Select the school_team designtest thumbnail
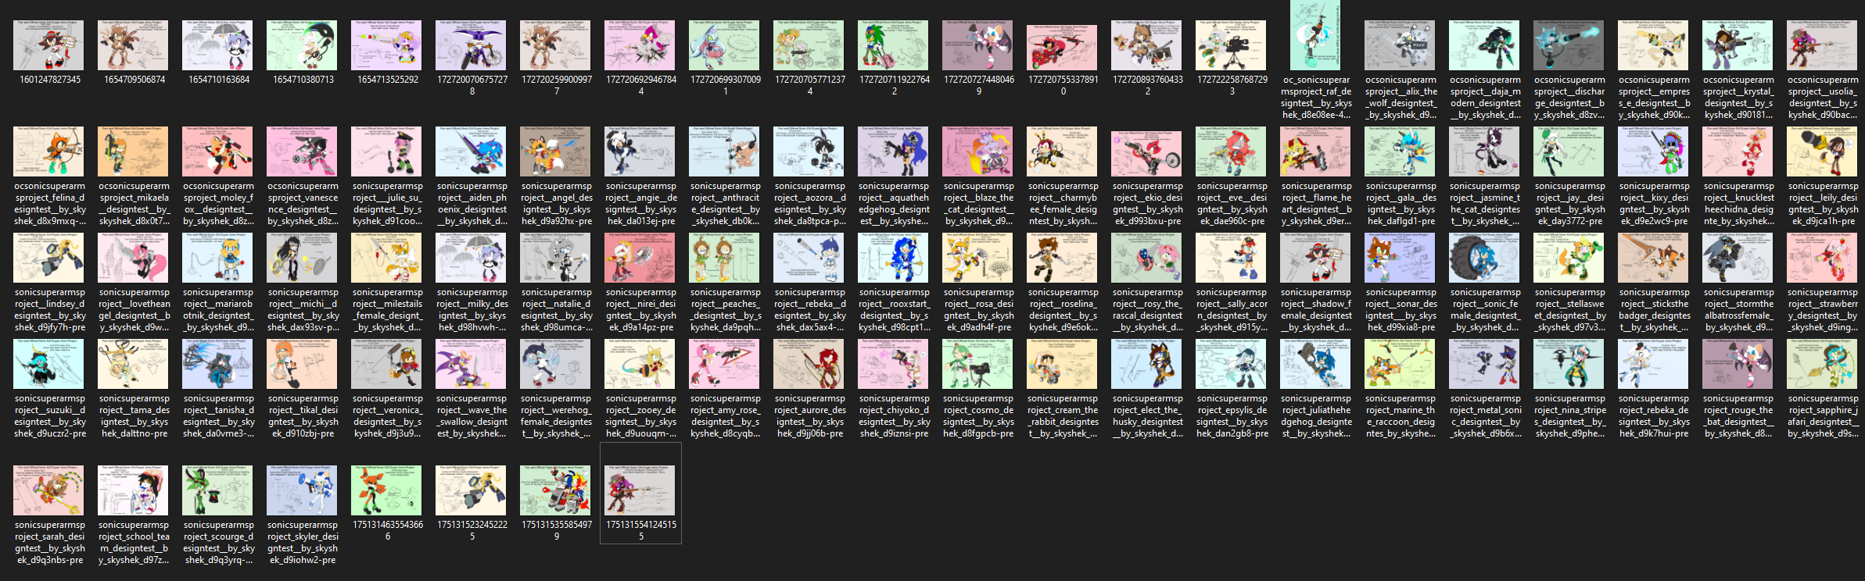 tap(134, 490)
